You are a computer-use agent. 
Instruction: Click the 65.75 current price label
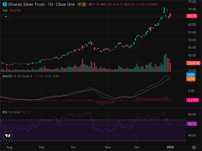point(192,16)
